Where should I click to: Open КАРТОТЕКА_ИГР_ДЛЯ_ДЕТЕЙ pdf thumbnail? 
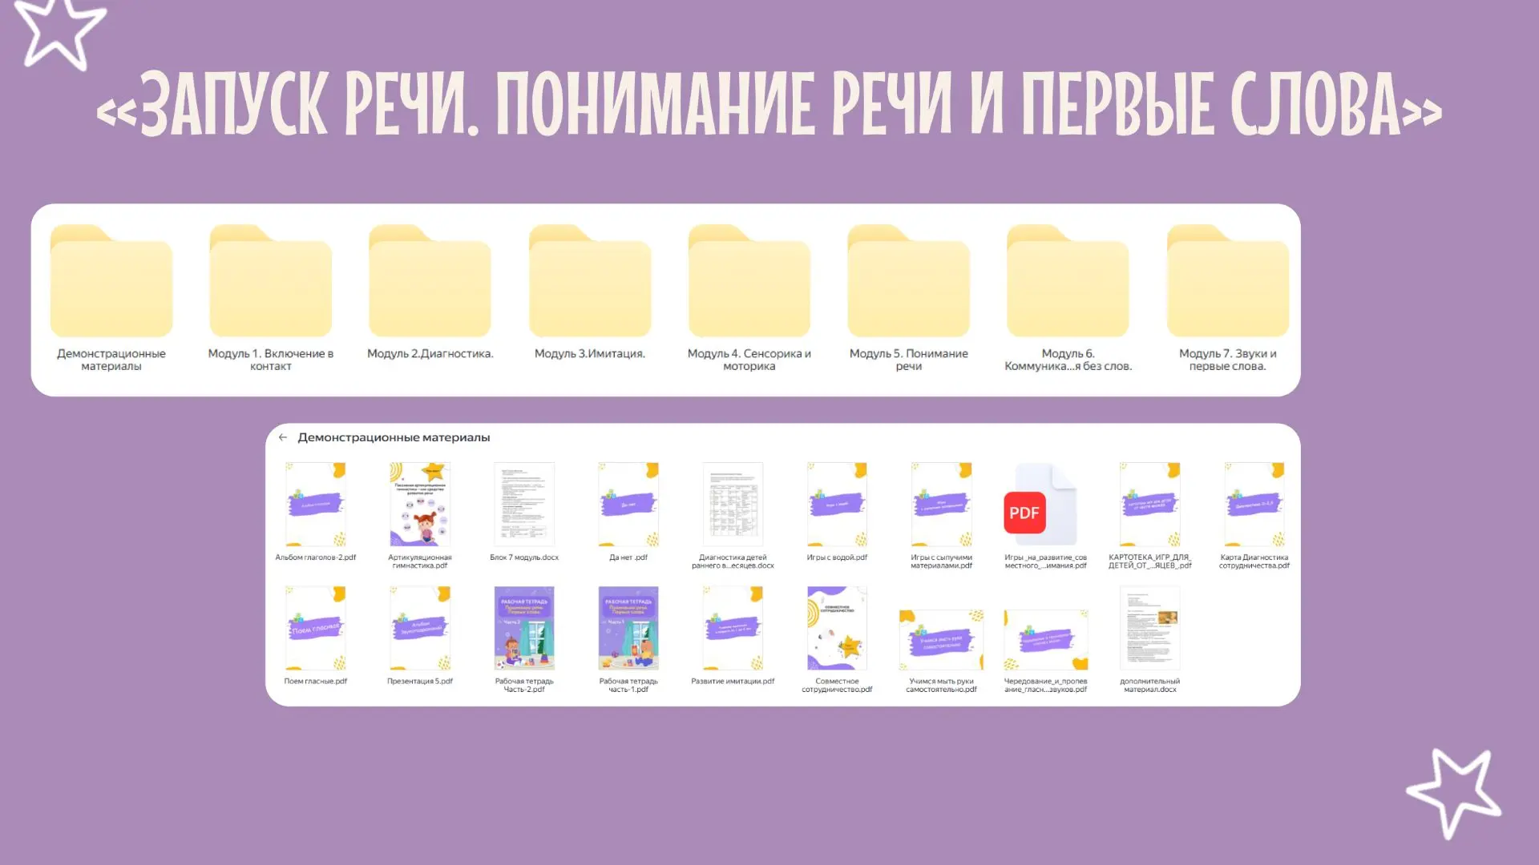point(1149,505)
